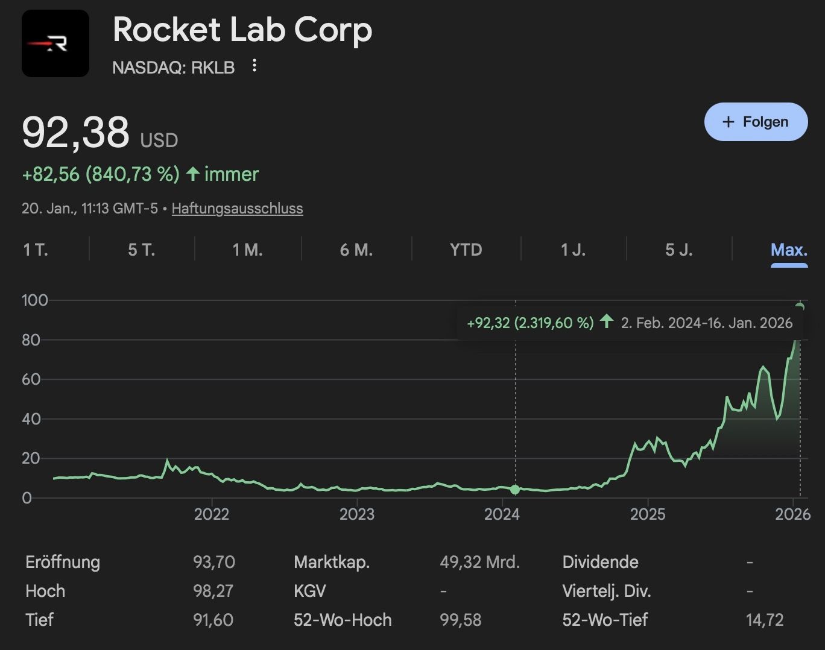Click the 2022 label on the chart axis

[x=212, y=514]
